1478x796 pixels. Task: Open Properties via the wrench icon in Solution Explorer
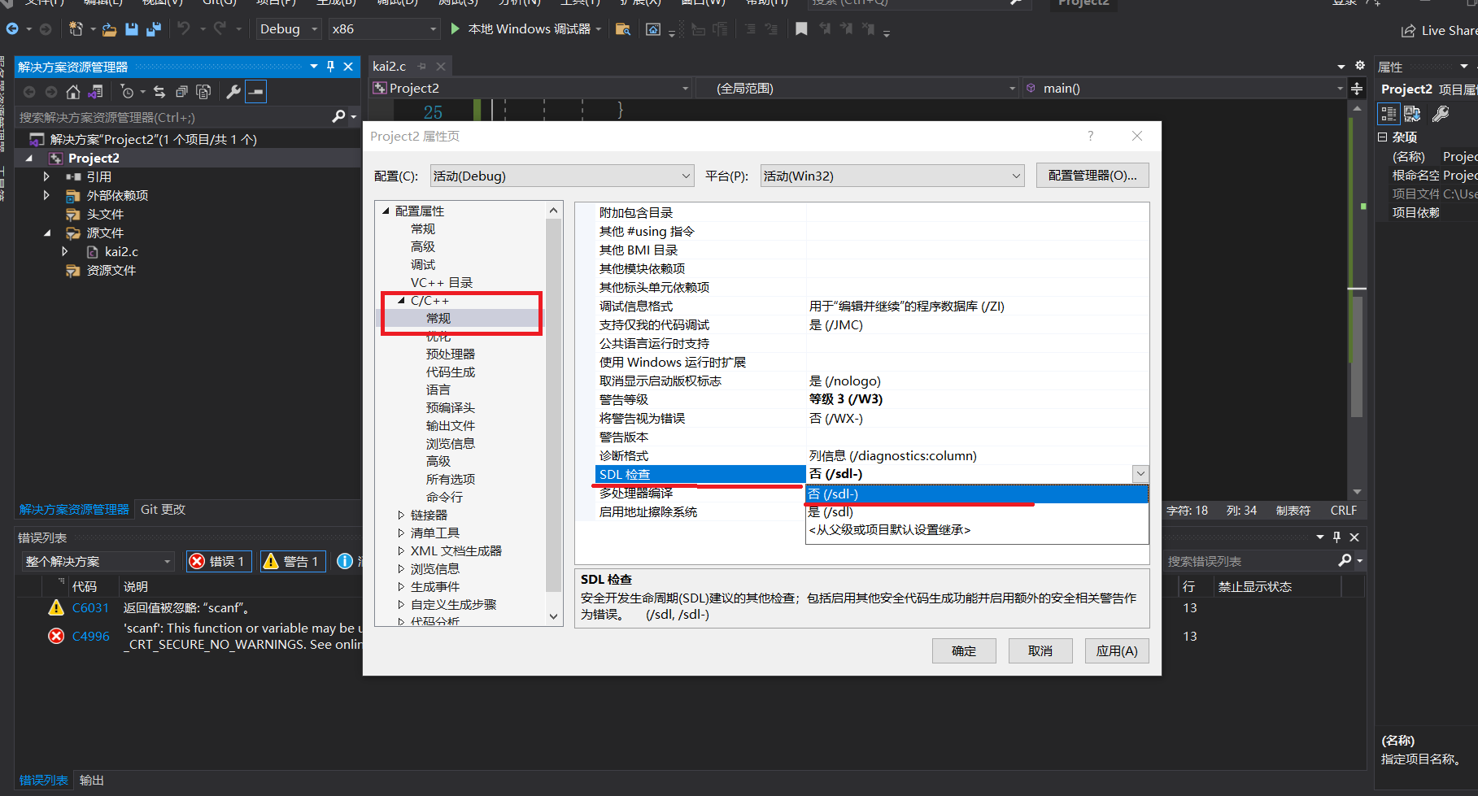click(233, 92)
